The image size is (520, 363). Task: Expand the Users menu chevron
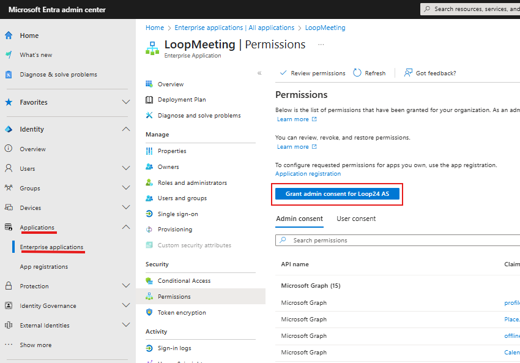(x=126, y=168)
